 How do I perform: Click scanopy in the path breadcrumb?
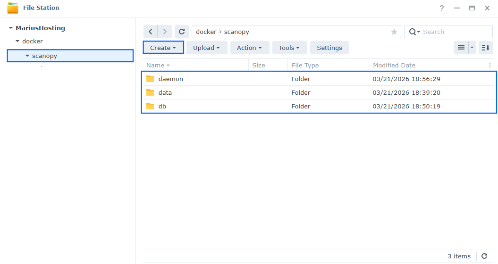click(236, 32)
